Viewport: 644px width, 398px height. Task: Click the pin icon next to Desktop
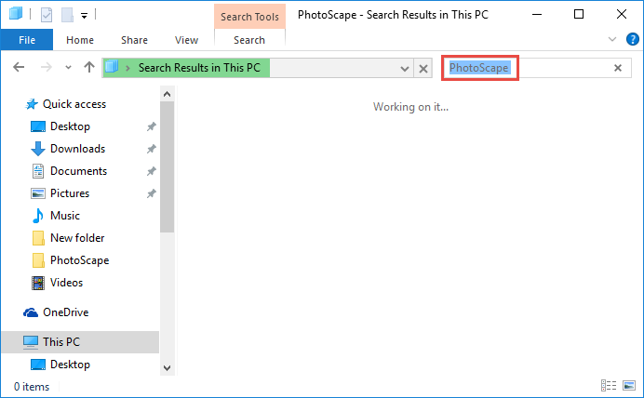(152, 126)
